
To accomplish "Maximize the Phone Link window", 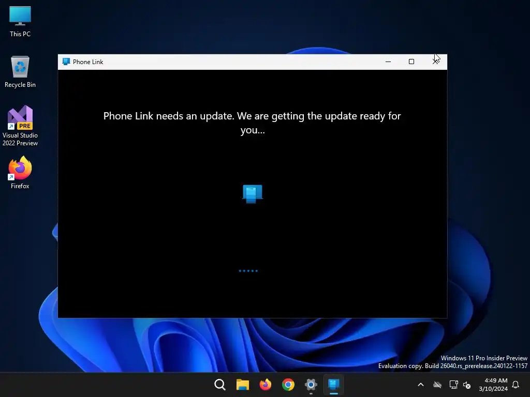I will click(x=411, y=62).
